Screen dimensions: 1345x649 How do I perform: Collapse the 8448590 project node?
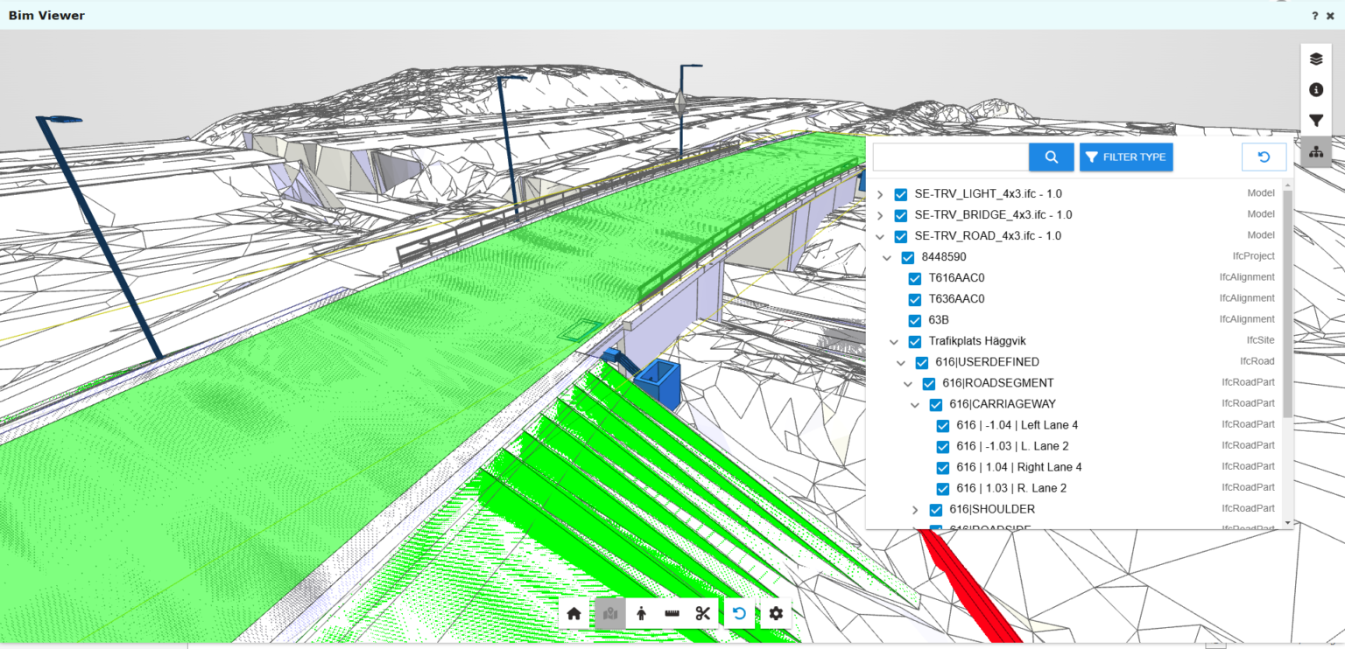point(887,257)
